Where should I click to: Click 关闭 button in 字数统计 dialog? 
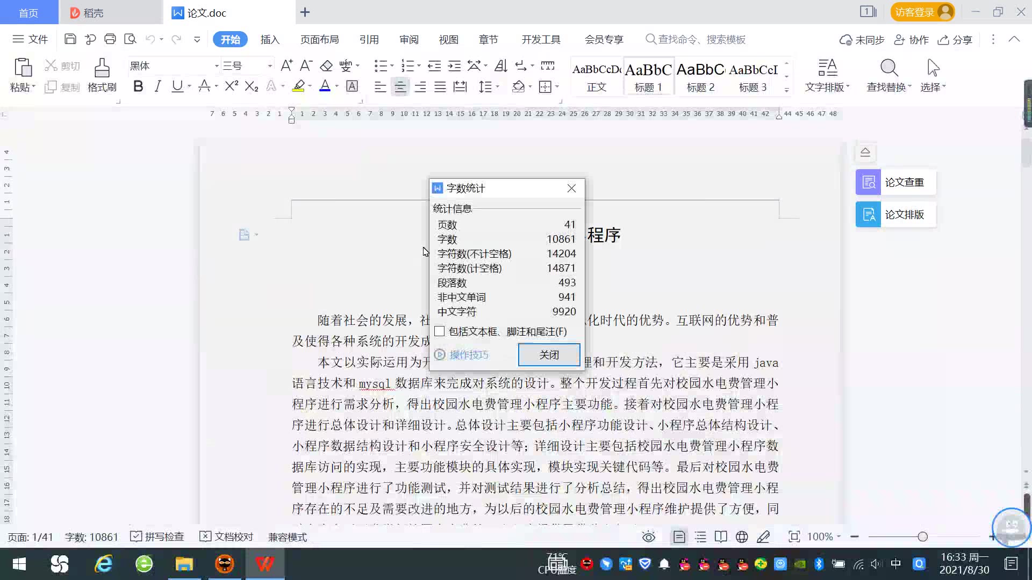pyautogui.click(x=549, y=355)
